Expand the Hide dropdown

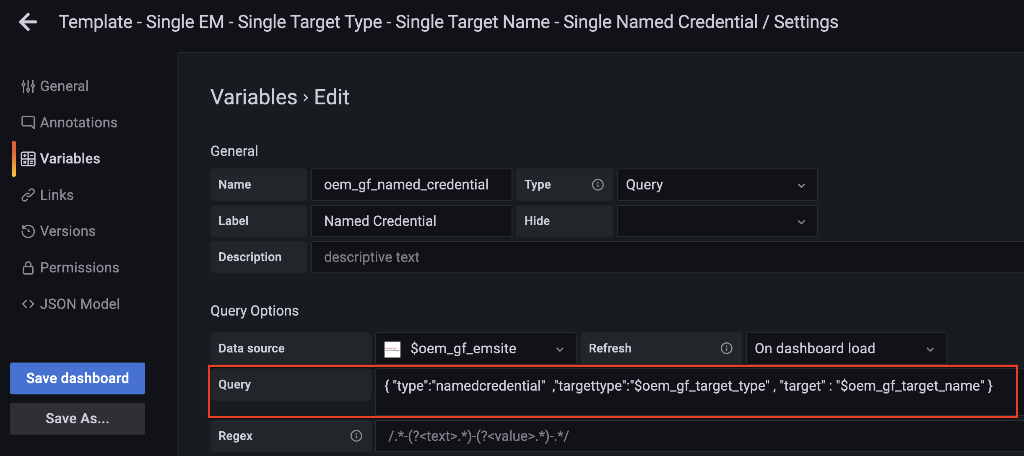717,221
